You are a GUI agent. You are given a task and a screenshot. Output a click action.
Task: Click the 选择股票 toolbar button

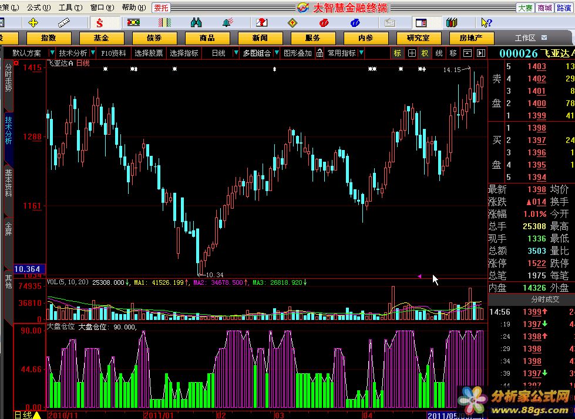[149, 53]
